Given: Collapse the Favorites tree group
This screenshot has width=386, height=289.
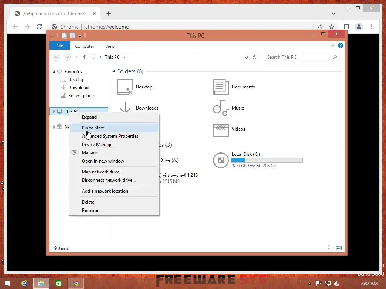Looking at the screenshot, I should pyautogui.click(x=54, y=72).
